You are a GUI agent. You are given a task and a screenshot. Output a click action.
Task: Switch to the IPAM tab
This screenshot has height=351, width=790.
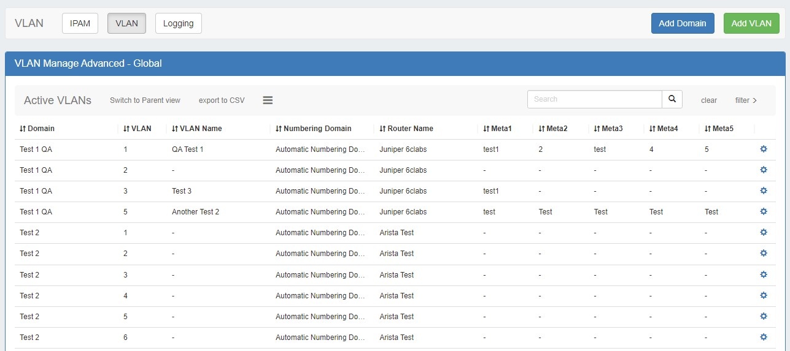[80, 23]
